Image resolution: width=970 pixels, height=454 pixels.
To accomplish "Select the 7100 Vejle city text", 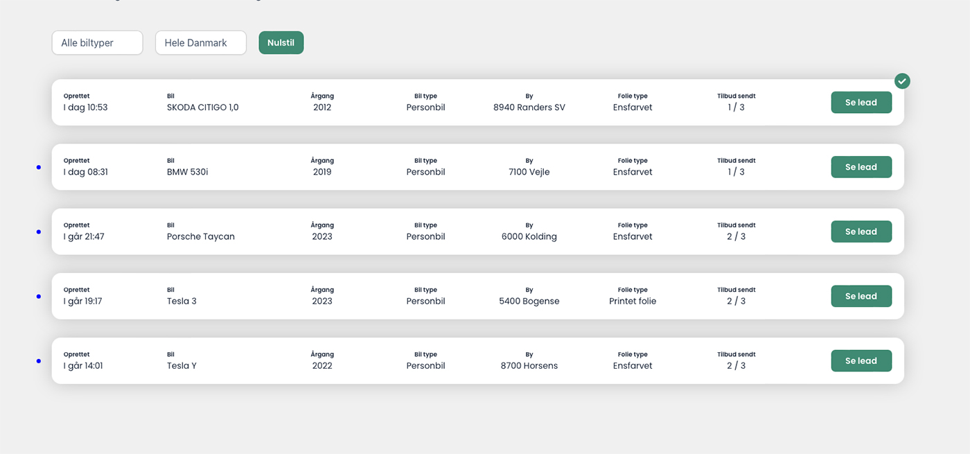I will tap(529, 172).
